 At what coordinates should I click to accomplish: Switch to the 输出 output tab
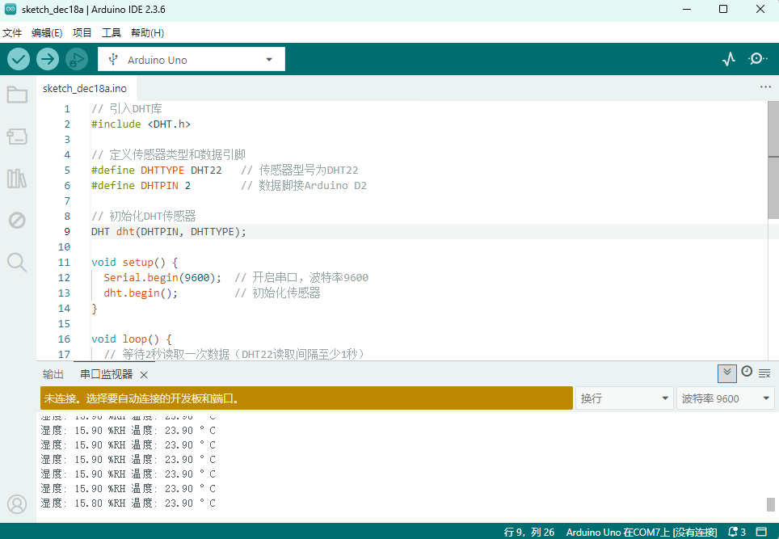(53, 375)
